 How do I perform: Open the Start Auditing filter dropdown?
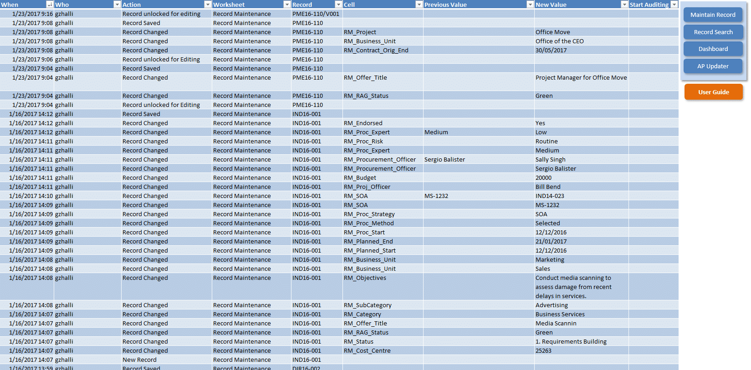point(674,5)
